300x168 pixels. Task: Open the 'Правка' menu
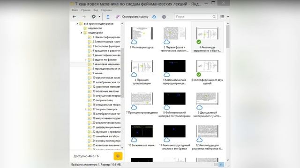[86, 10]
